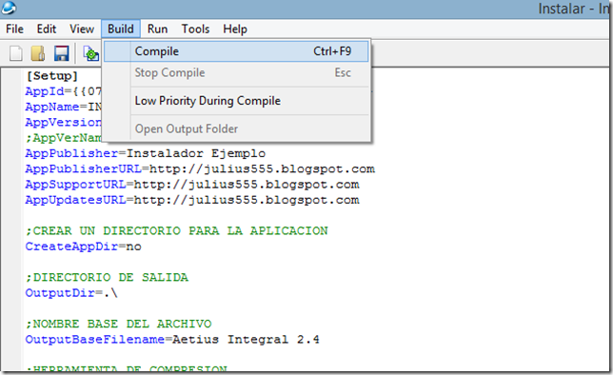
Task: Click the AppPublisherURL line in the script
Action: click(x=200, y=168)
